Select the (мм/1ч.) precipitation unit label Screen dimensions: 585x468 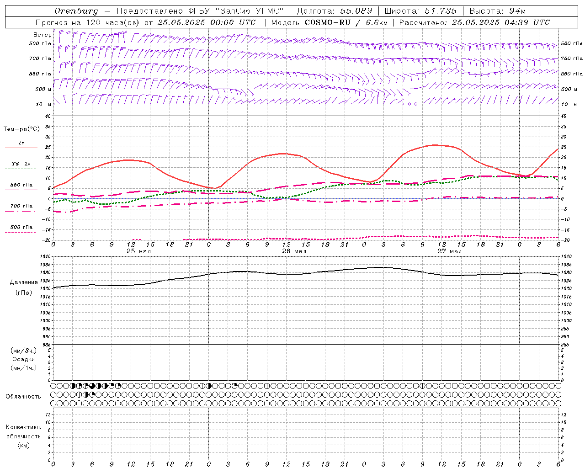coord(24,368)
